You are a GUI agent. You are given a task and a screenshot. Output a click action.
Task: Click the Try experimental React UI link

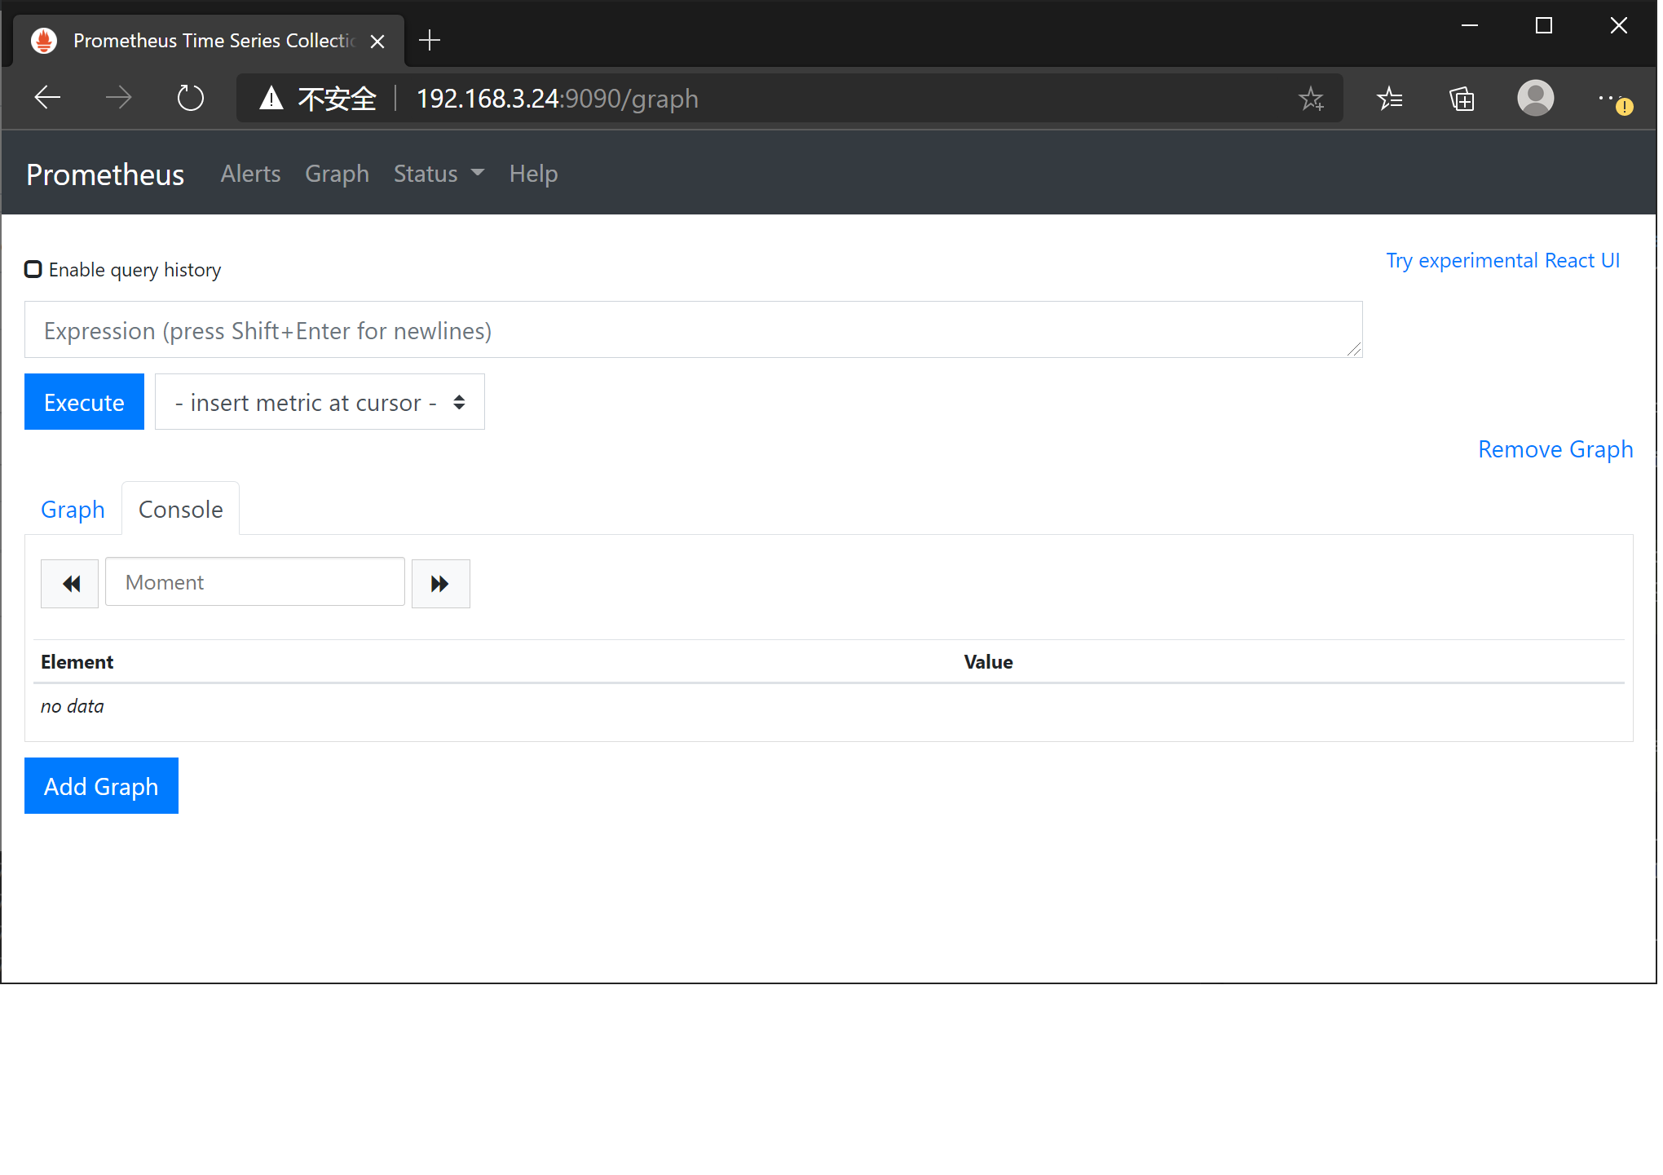pos(1502,260)
